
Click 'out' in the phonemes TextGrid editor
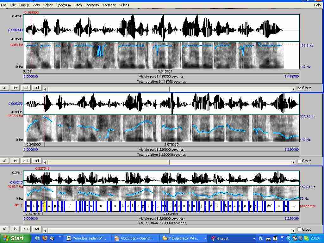tap(26, 229)
